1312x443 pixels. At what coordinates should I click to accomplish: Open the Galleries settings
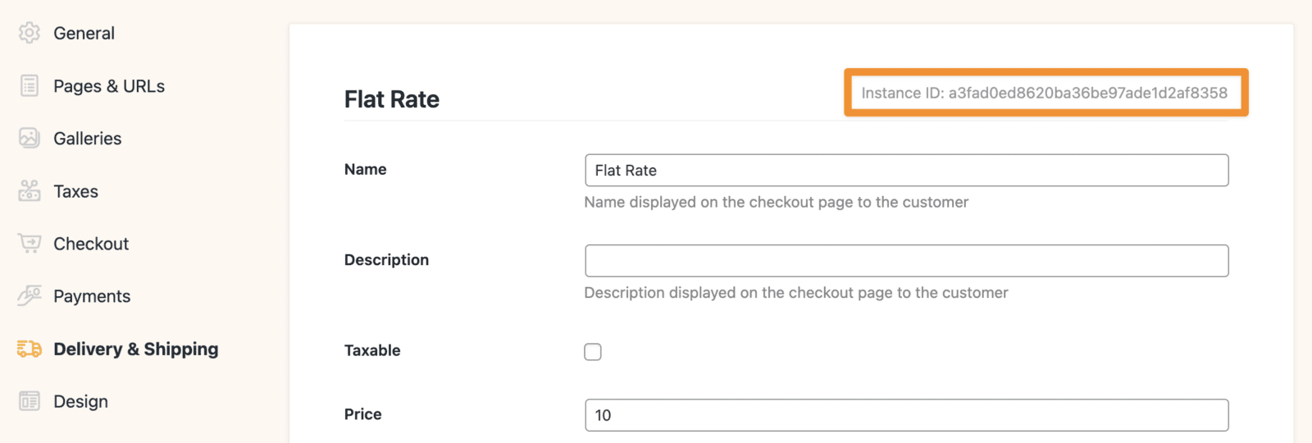click(x=88, y=139)
